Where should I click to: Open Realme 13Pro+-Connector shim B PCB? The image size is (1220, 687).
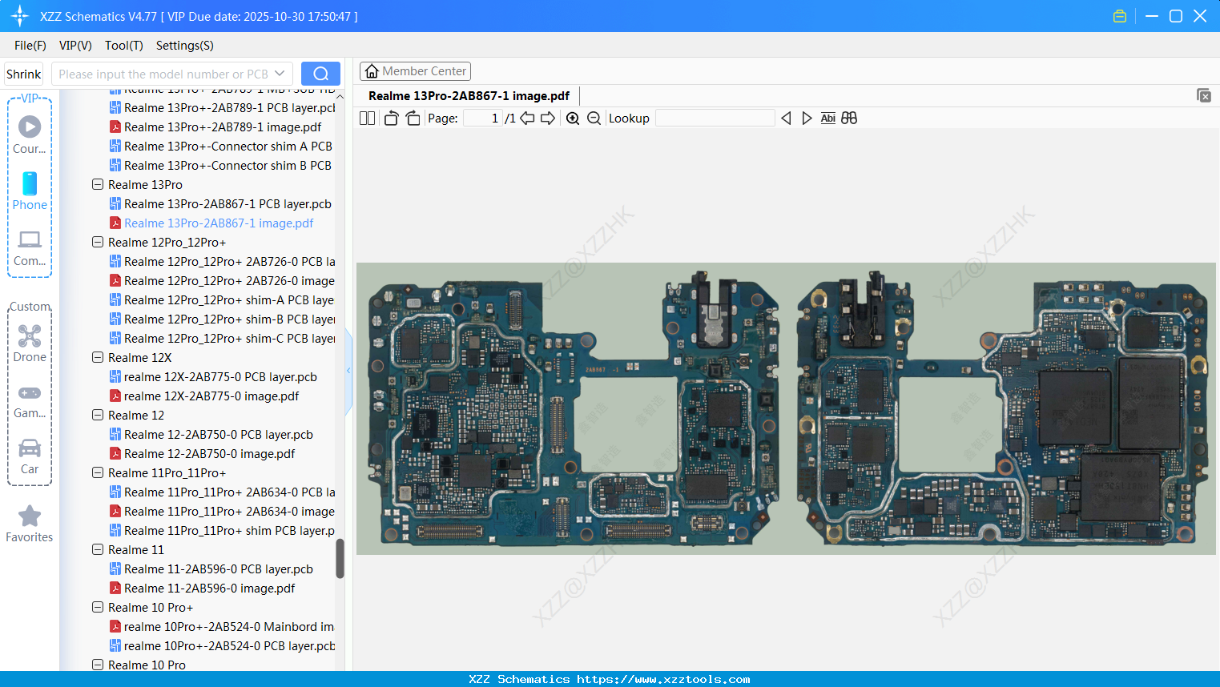[x=220, y=165]
